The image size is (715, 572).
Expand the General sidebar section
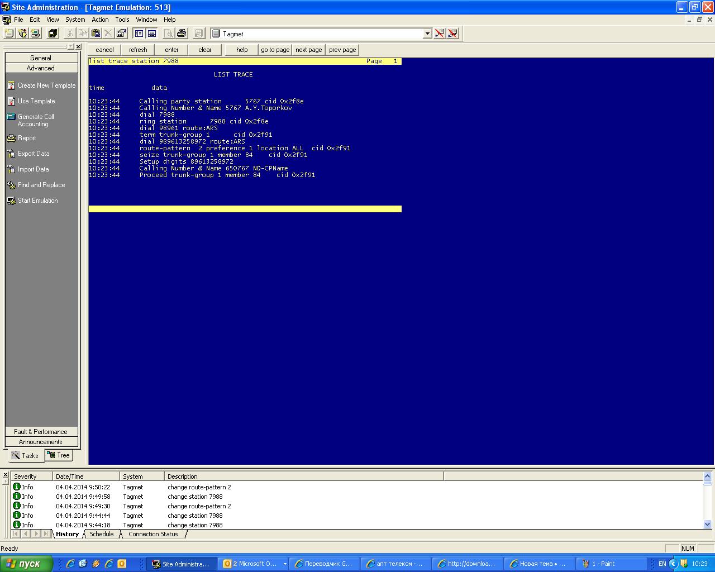(41, 58)
